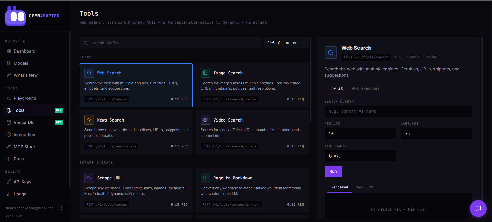Select the Image Search tool card title
This screenshot has width=492, height=222.
point(228,73)
